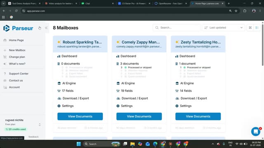
Task: Click the Search mailboxes field
Action: pyautogui.click(x=177, y=28)
